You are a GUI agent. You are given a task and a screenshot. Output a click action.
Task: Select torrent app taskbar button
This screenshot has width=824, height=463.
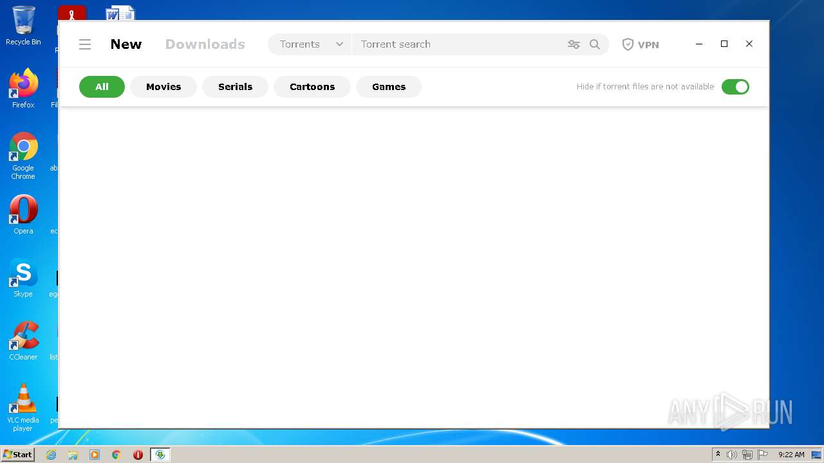click(x=160, y=455)
